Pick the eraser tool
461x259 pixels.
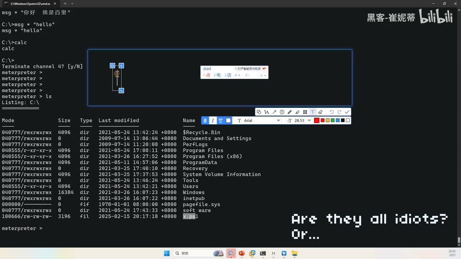coord(320,112)
